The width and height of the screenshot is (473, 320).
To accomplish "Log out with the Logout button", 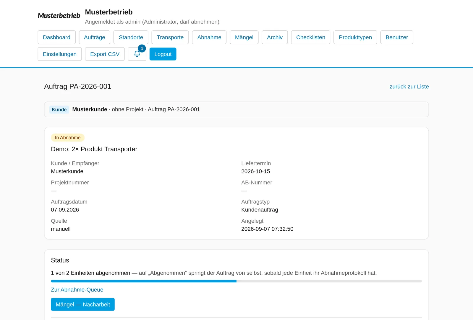I will coord(163,54).
